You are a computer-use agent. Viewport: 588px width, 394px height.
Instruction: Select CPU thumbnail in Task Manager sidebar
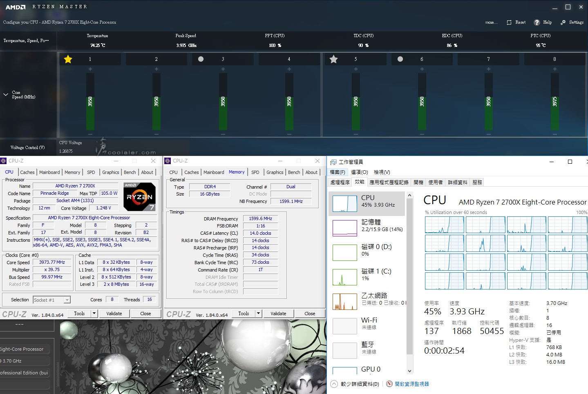pyautogui.click(x=345, y=203)
